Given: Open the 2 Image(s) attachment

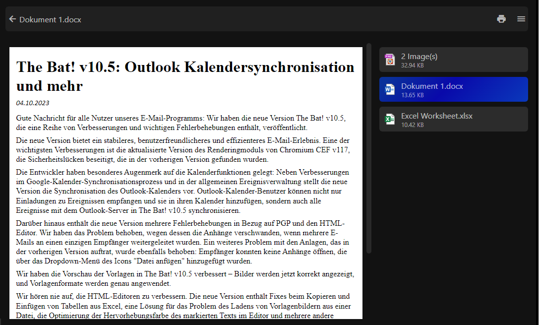Looking at the screenshot, I should 453,60.
